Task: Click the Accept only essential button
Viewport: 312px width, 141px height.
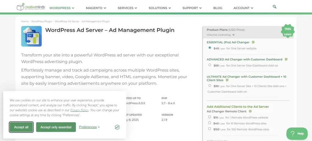Action: (x=56, y=127)
